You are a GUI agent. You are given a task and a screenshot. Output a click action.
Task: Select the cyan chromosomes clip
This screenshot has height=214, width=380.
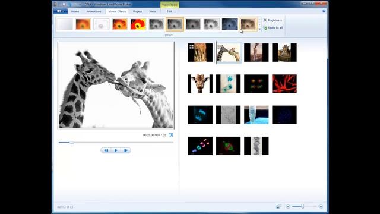pos(200,115)
